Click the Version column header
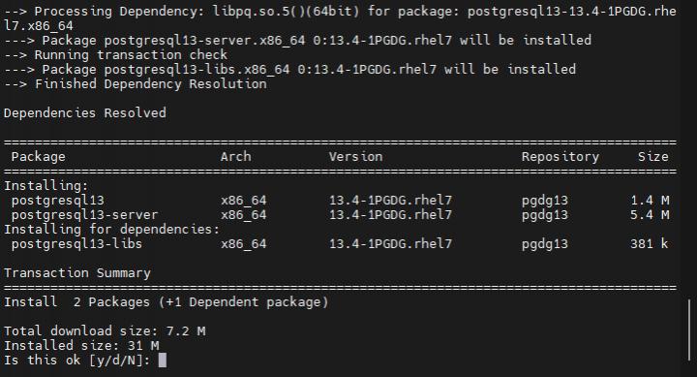The height and width of the screenshot is (377, 697). (355, 156)
